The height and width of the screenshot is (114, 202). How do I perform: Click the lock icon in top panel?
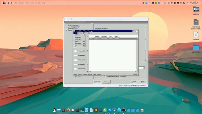pyautogui.click(x=9, y=3)
